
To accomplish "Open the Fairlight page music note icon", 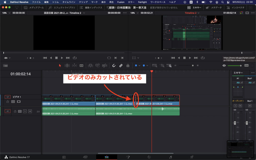I will click(170, 157).
